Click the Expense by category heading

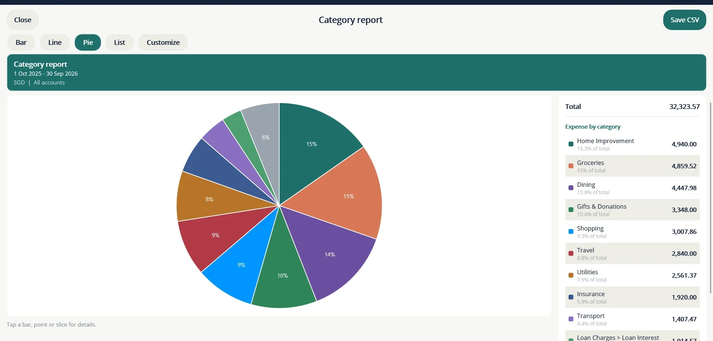[x=593, y=127]
